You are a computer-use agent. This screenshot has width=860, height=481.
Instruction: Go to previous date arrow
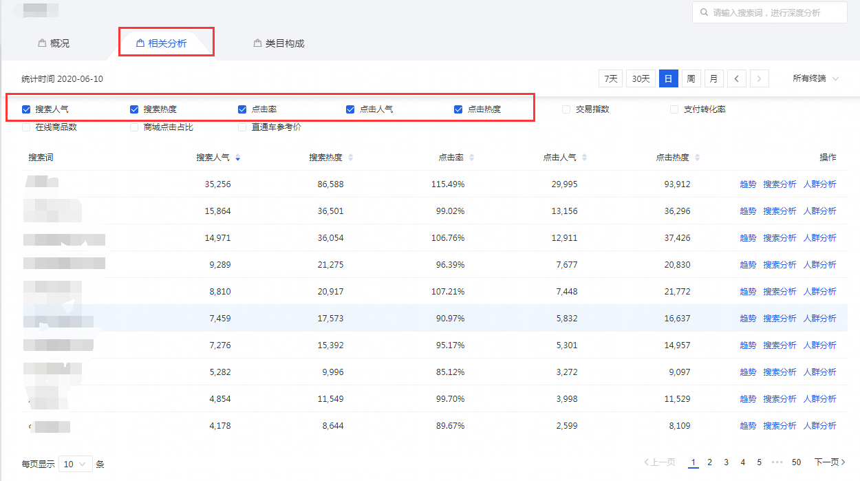pos(737,79)
